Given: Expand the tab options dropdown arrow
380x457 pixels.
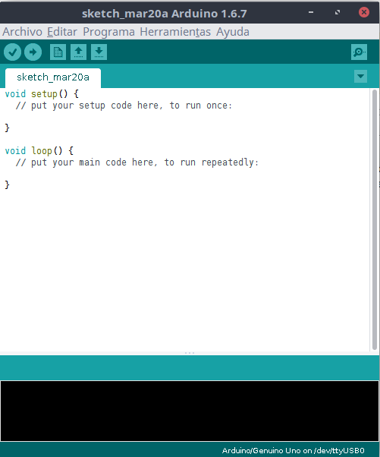Looking at the screenshot, I should [x=360, y=77].
